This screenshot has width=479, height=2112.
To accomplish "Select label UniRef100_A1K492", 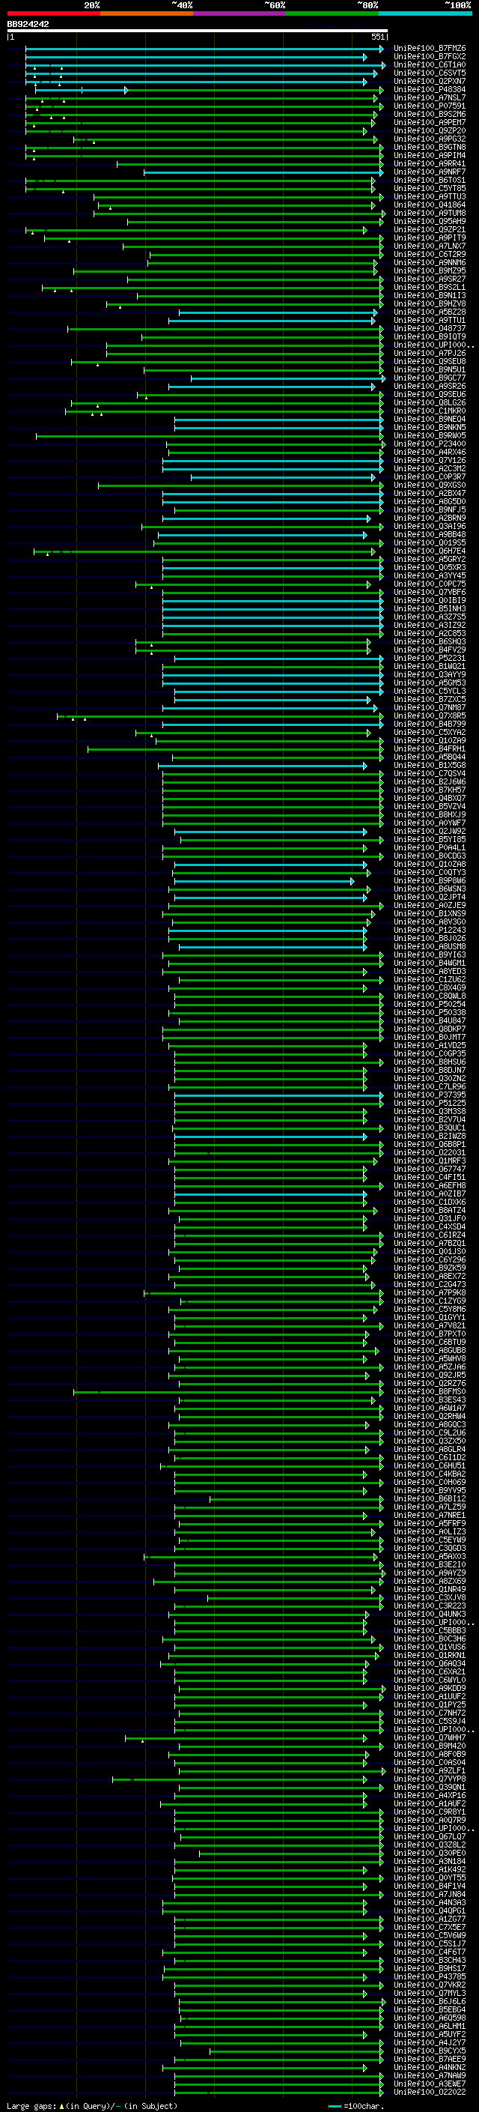I will pos(430,1869).
